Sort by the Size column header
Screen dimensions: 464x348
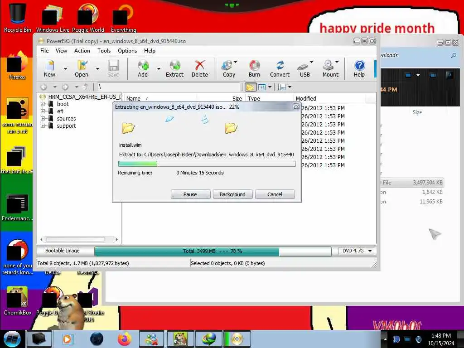221,98
